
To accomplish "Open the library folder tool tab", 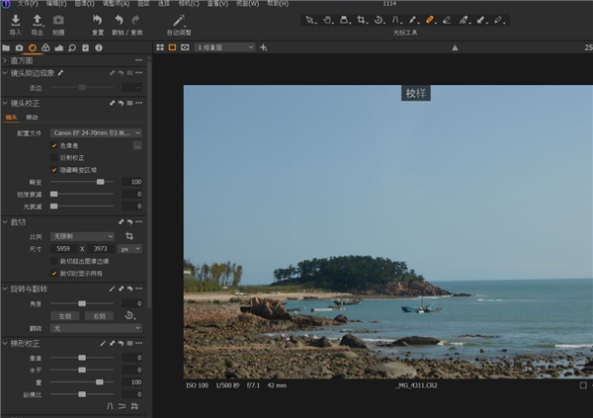I will point(6,47).
